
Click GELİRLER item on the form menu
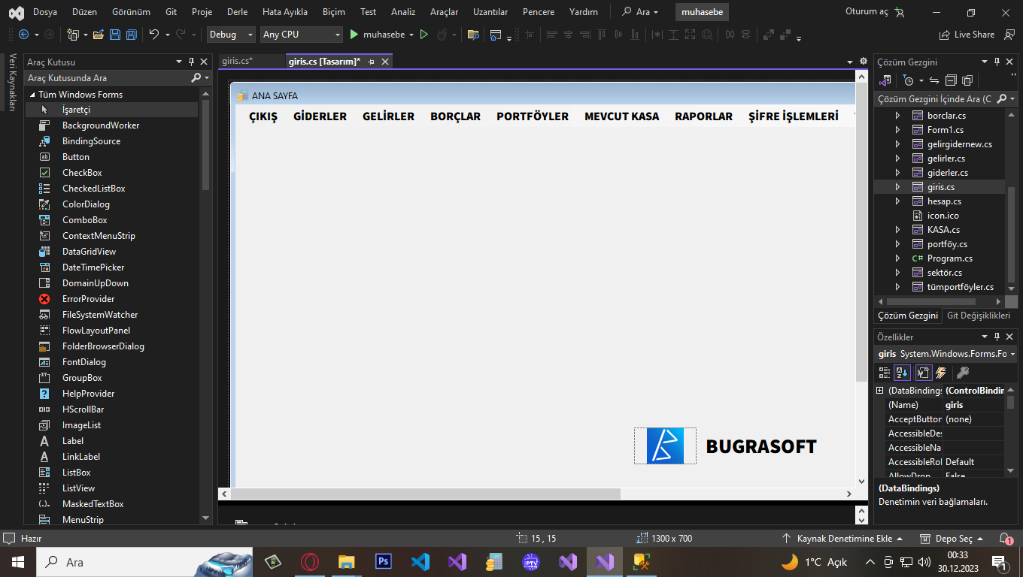pyautogui.click(x=388, y=116)
